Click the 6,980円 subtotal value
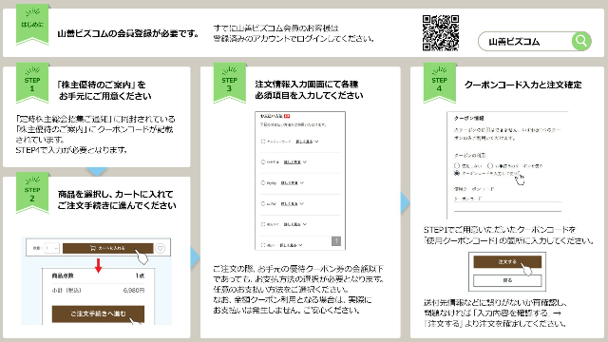Image resolution: width=608 pixels, height=342 pixels. point(134,290)
